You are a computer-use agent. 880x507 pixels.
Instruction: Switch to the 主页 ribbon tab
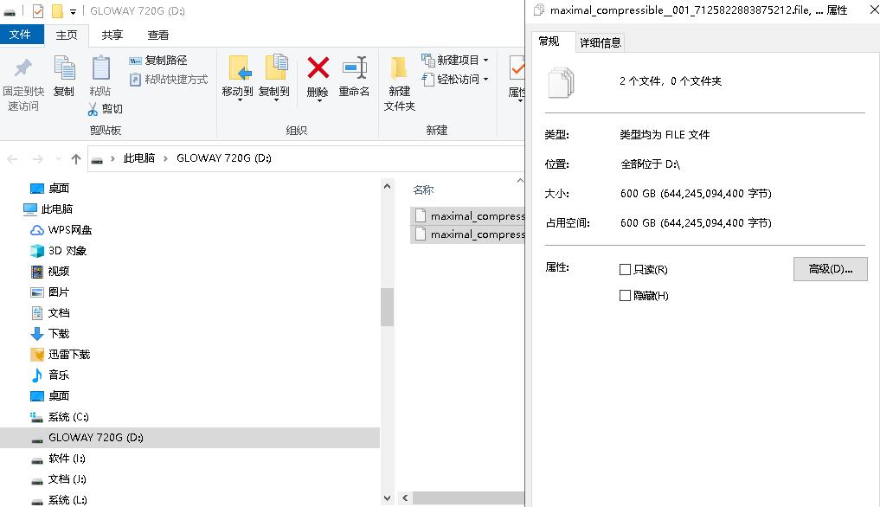67,35
